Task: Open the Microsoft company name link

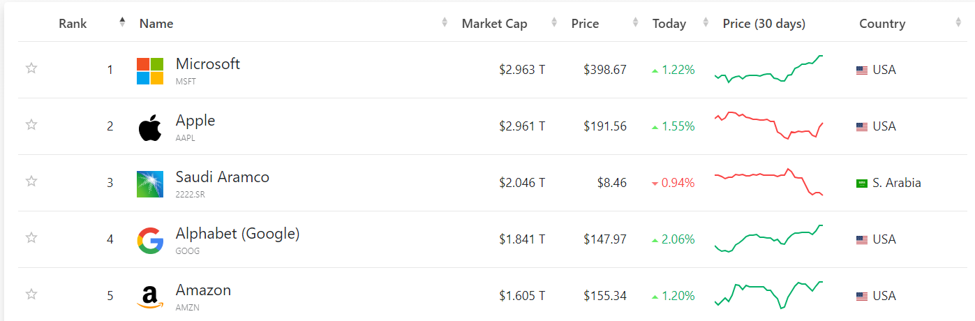Action: (208, 64)
